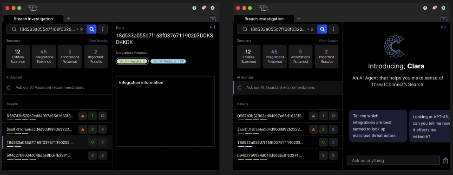Click AI Assistant icon in left window

pyautogui.click(x=9, y=87)
